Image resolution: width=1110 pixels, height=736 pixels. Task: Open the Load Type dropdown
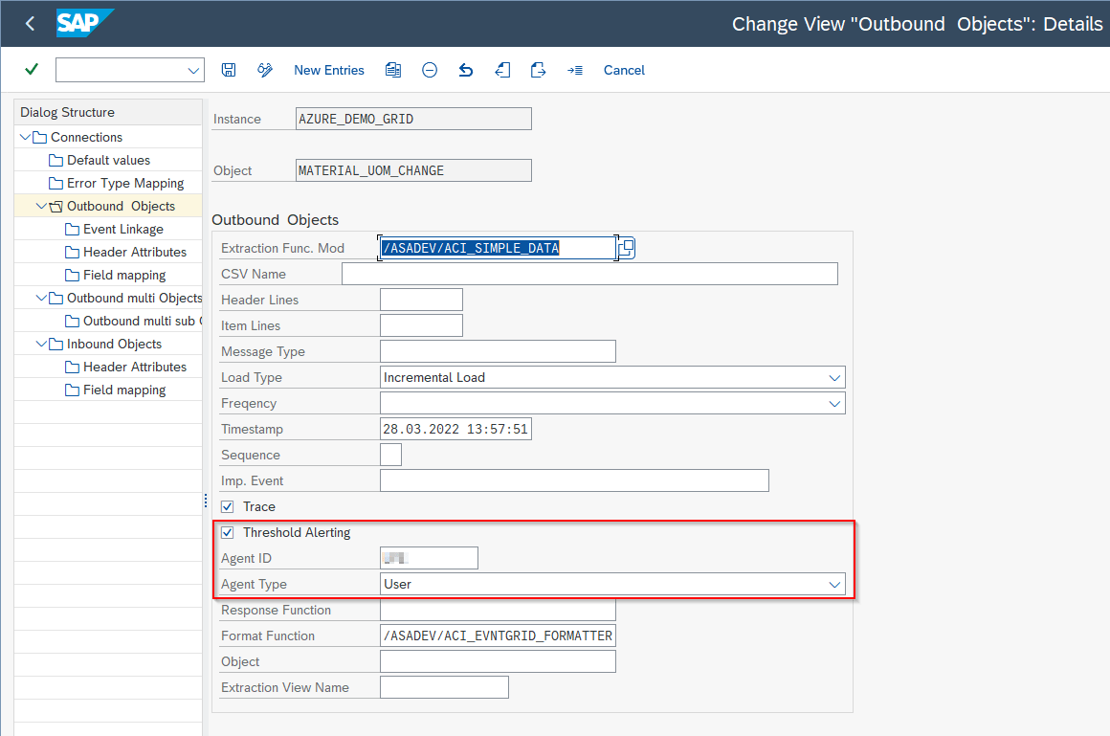click(834, 377)
